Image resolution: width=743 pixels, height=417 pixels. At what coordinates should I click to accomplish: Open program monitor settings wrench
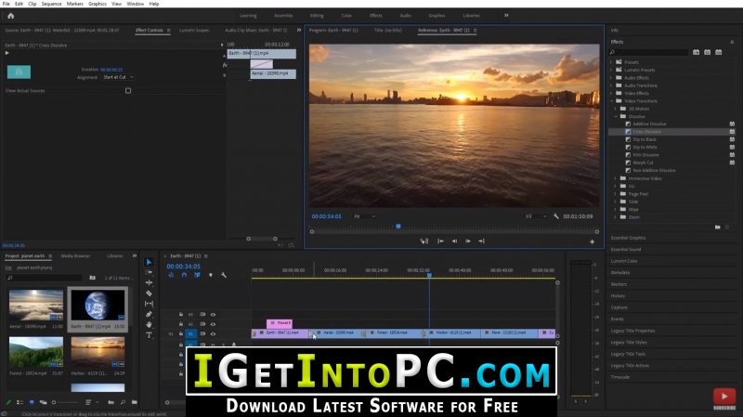pyautogui.click(x=555, y=216)
